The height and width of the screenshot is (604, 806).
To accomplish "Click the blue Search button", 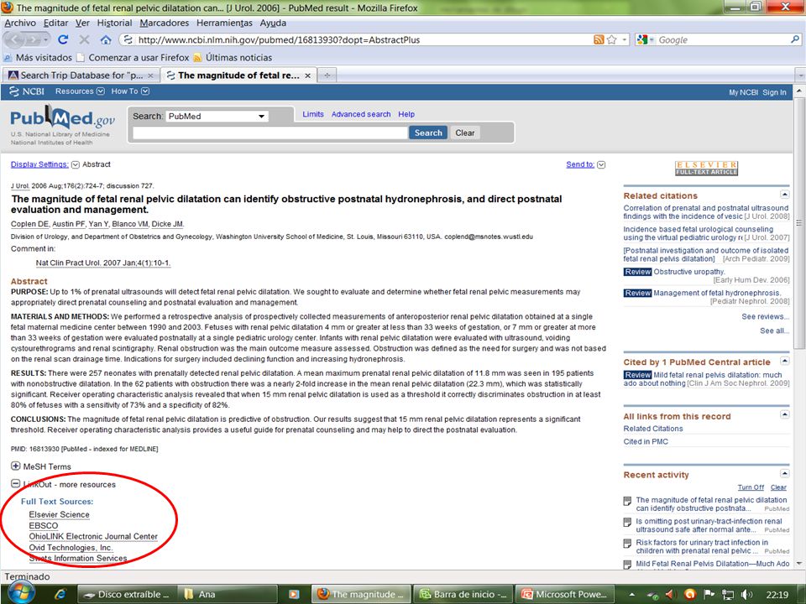I will point(428,133).
